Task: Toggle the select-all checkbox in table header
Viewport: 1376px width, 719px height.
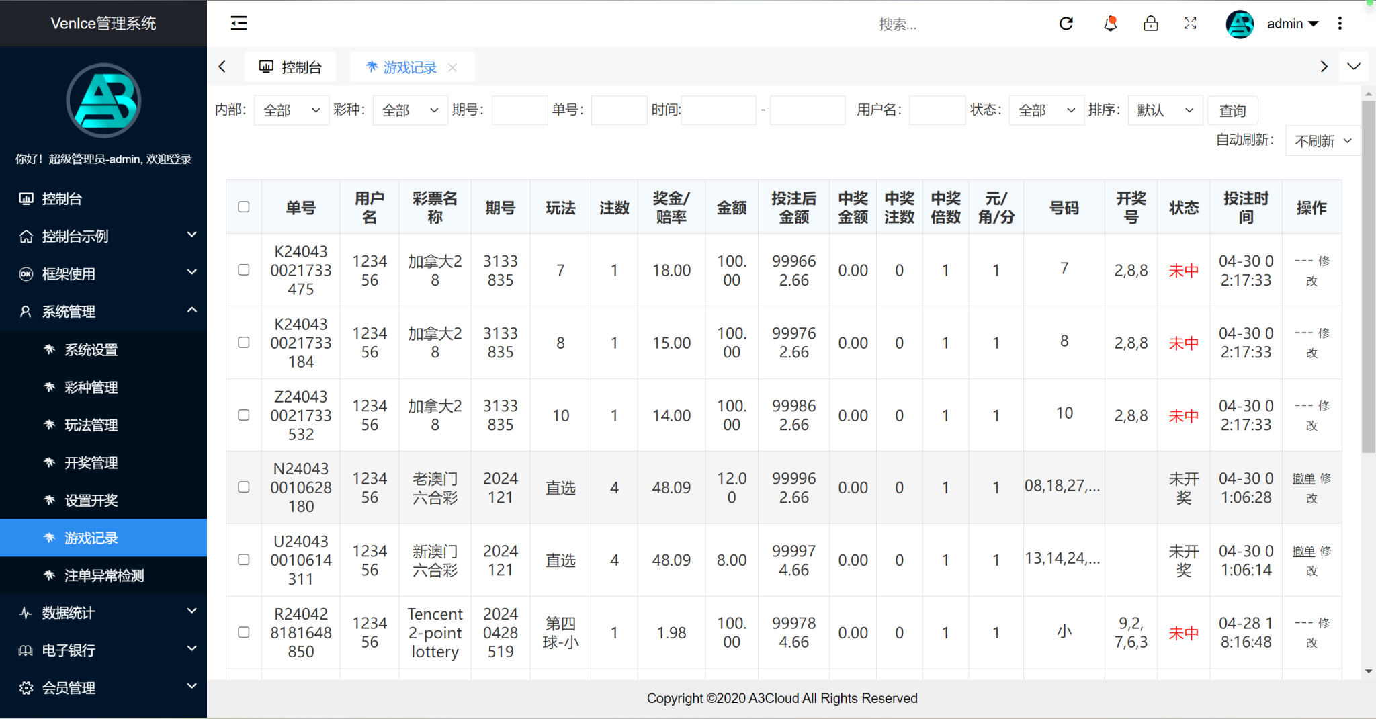Action: [244, 207]
